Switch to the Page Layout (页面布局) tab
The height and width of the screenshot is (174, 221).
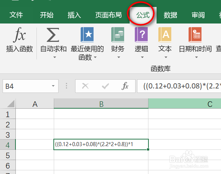tap(109, 15)
